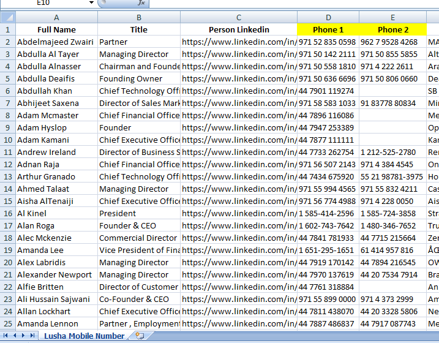Open the Lusha Mobile Number sheet tab
The image size is (439, 343).
[x=84, y=336]
